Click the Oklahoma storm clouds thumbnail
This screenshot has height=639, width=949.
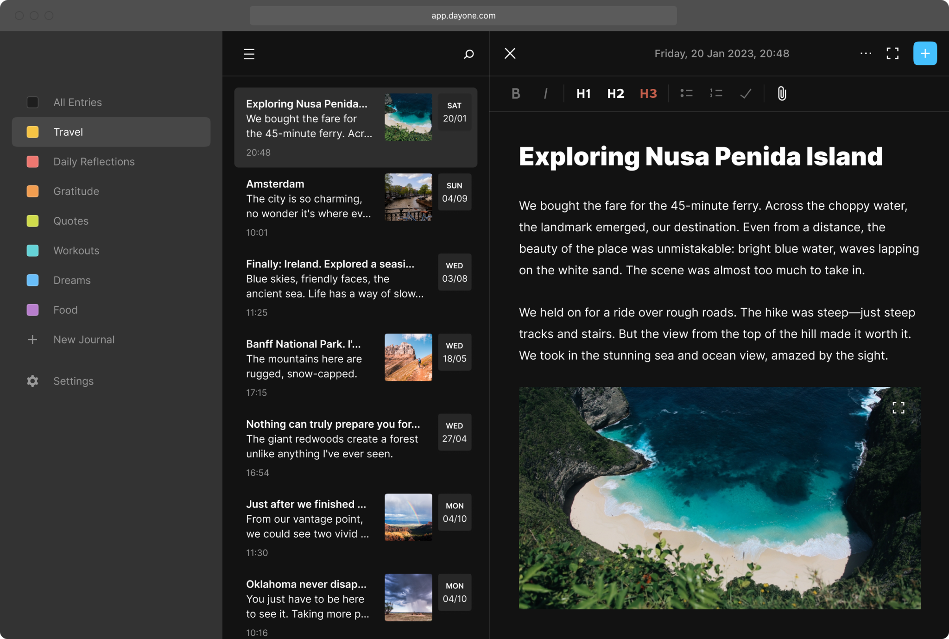[408, 598]
